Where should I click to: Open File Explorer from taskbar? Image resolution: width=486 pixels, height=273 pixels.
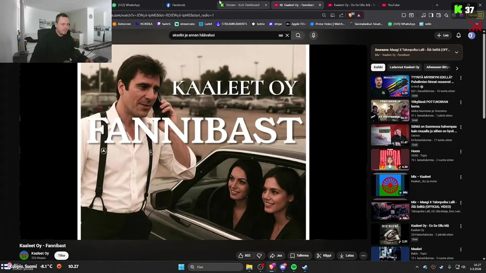click(249, 267)
